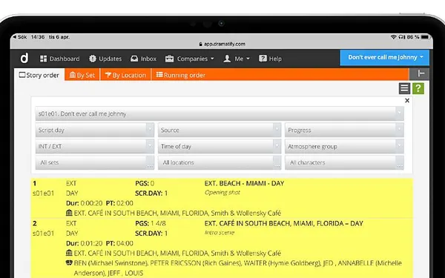
Task: Click scene number 2
Action: tap(35, 223)
